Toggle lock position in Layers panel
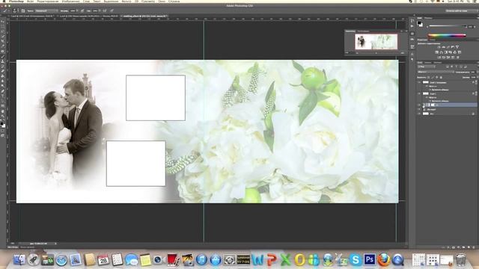 coord(437,77)
